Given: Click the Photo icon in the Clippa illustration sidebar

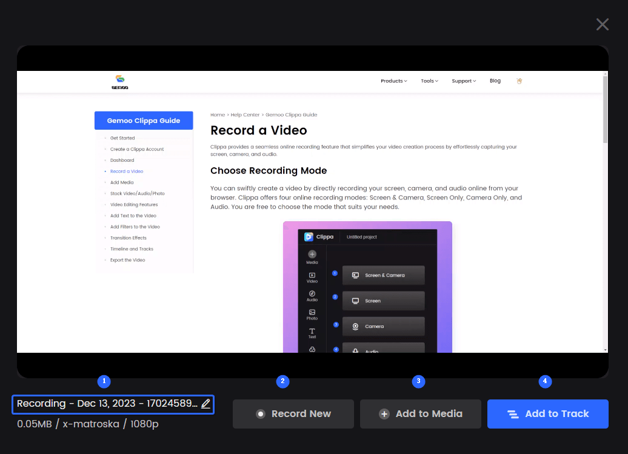Looking at the screenshot, I should point(312,312).
